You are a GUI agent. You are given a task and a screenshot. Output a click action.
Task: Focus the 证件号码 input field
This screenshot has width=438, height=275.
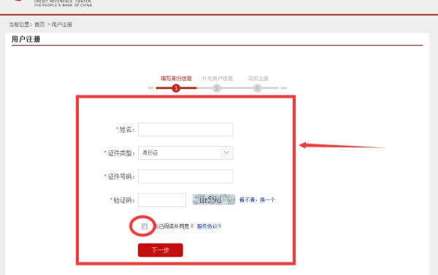(185, 177)
